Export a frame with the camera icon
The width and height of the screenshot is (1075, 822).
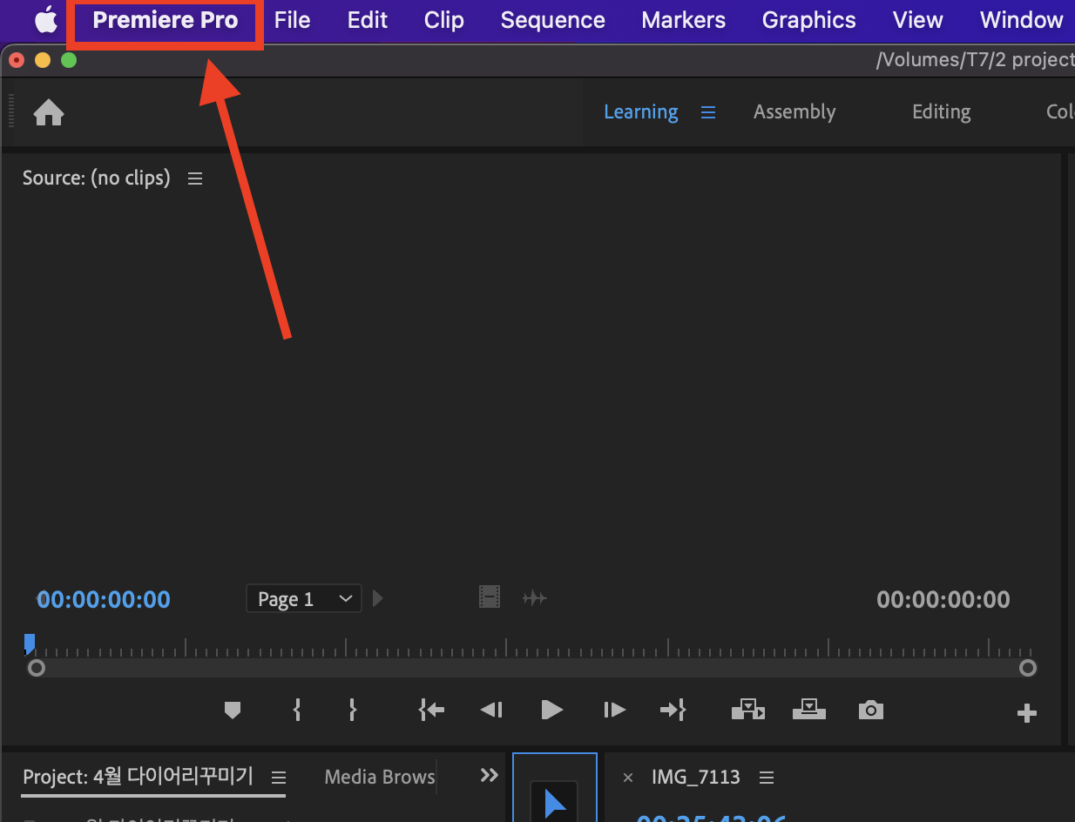(870, 711)
